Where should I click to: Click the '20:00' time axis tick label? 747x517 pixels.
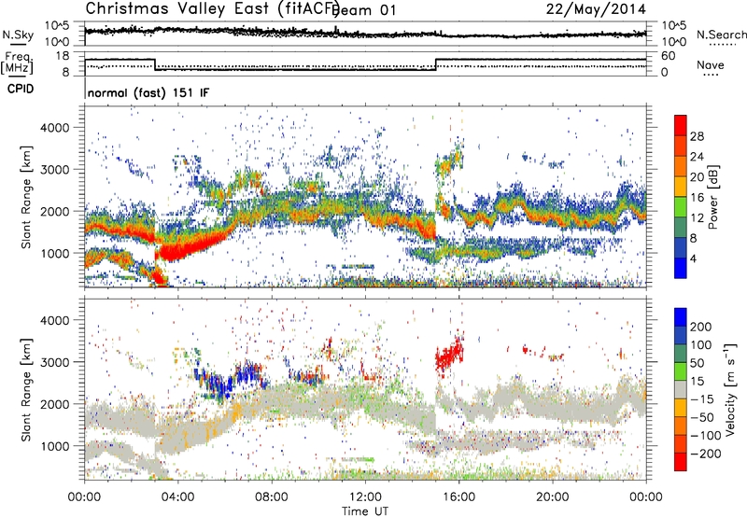click(x=553, y=497)
